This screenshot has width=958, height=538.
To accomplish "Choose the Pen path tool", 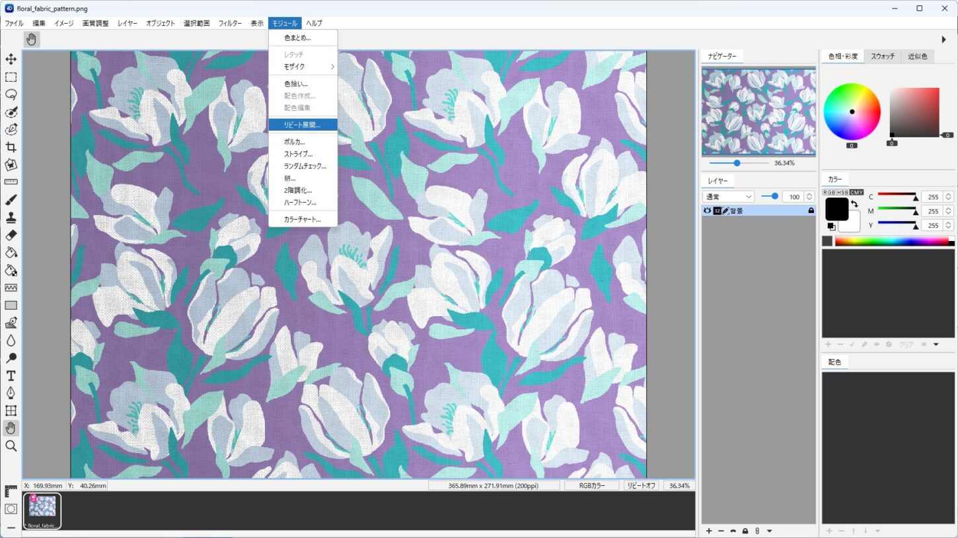I will pyautogui.click(x=11, y=393).
